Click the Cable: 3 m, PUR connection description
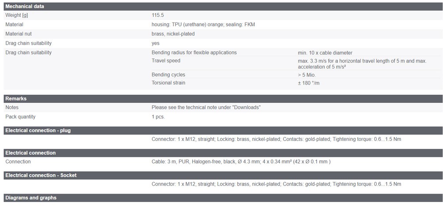Viewport: 443px width, 206px height. [241, 162]
